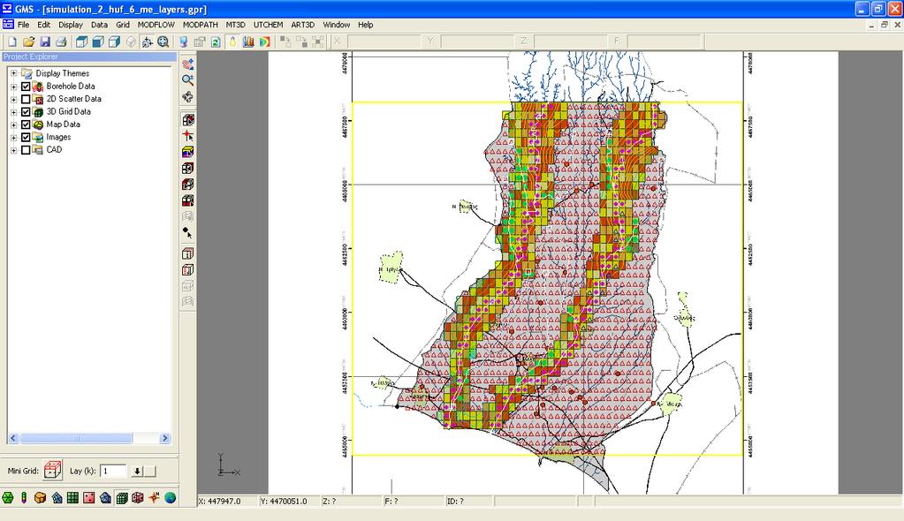Click the Print icon
This screenshot has width=904, height=521.
click(x=61, y=42)
